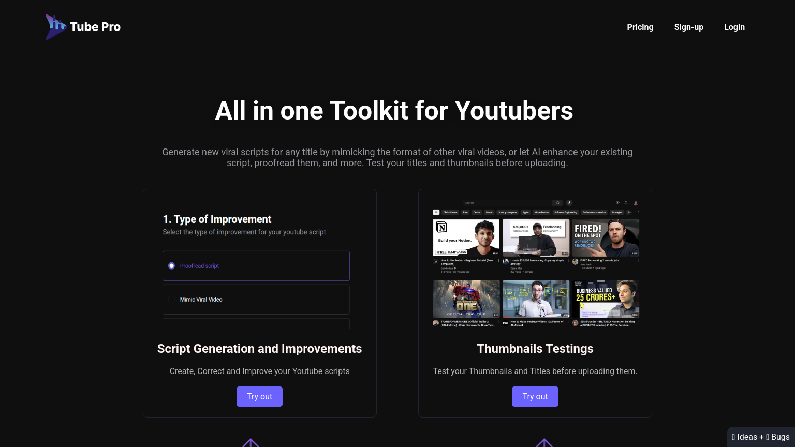Click Try out under Thumbnails Testings
The height and width of the screenshot is (447, 795).
tap(535, 396)
